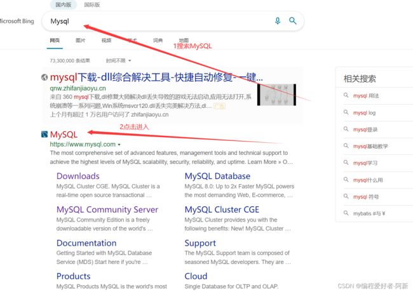Click the MySQL site favicon

[x=44, y=134]
